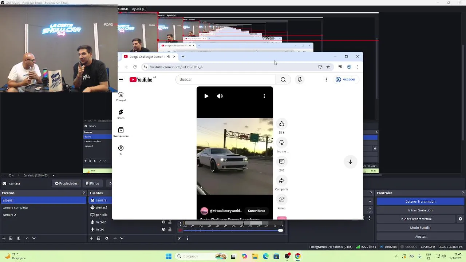Move source up in the Fuentes list
The image size is (466, 262).
(115, 238)
